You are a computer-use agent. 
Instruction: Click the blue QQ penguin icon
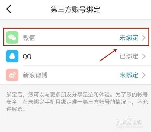pos(12,56)
